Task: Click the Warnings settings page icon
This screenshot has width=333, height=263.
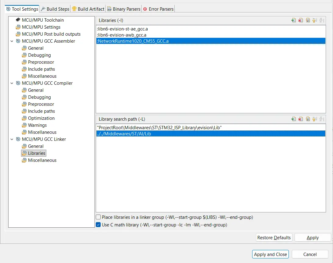Action: click(x=24, y=125)
